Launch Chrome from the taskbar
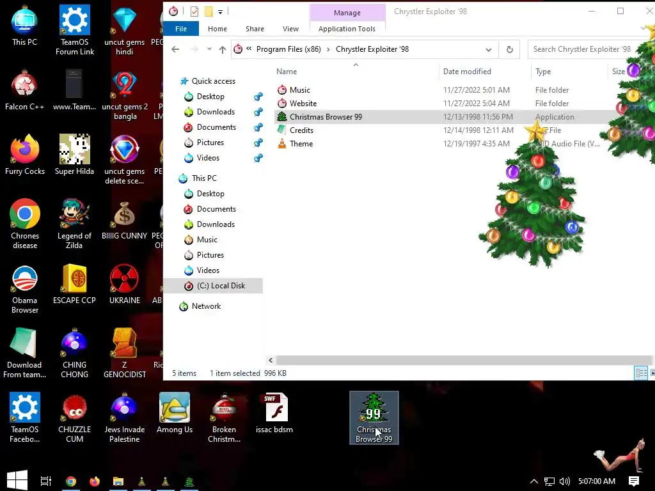Image resolution: width=655 pixels, height=491 pixels. pyautogui.click(x=71, y=481)
